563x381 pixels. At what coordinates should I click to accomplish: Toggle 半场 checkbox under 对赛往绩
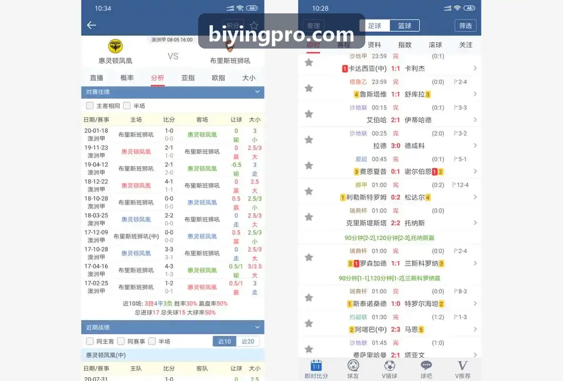coord(127,106)
